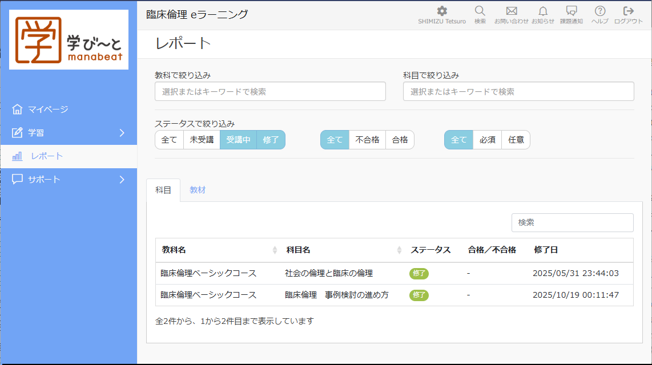Select the 必須 filter option
This screenshot has width=652, height=365.
tap(486, 140)
